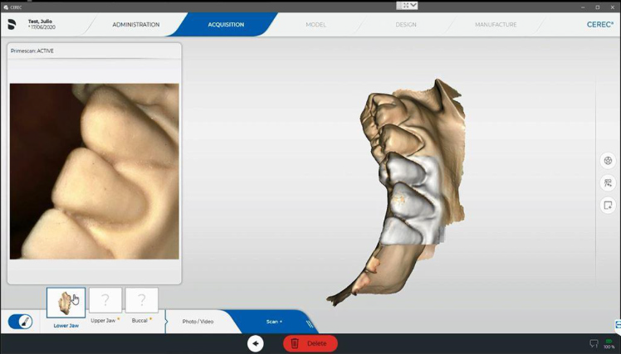Select the Buccal empty thumbnail
621x354 pixels.
tap(142, 301)
